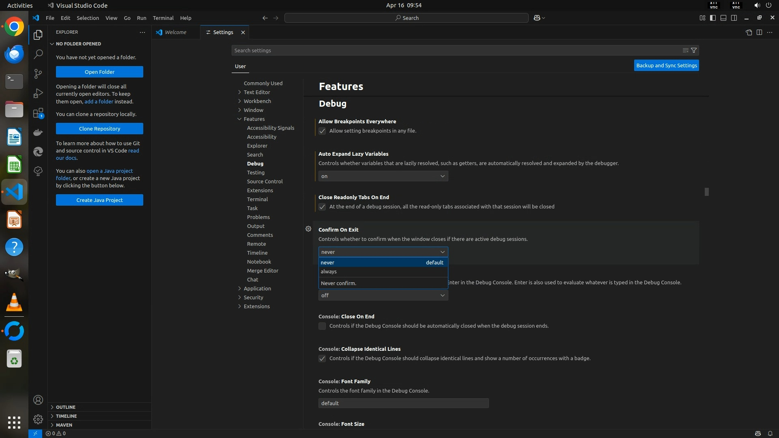779x438 pixels.
Task: Open Run and Debug view icon
Action: click(x=38, y=93)
